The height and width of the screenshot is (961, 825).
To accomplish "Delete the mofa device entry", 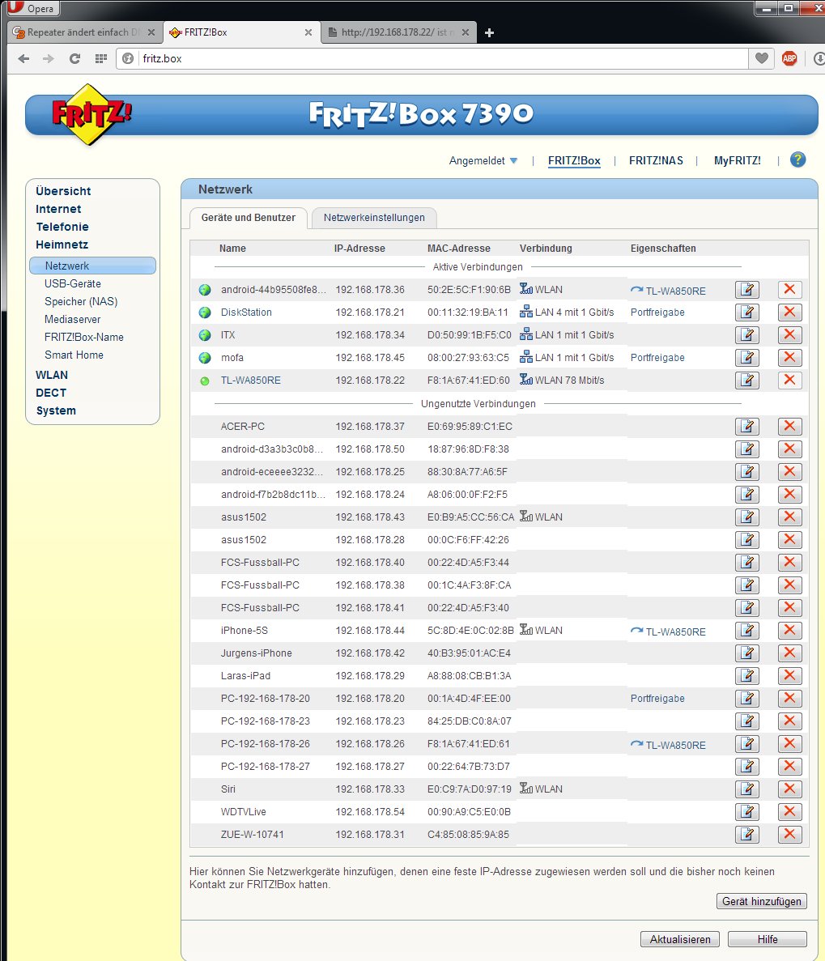I will click(x=789, y=357).
